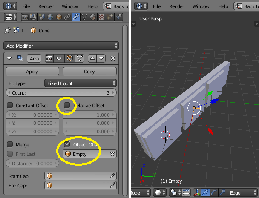Open the Object Data tab (triangle mesh icon)
This screenshot has width=259, height=198.
tap(84, 17)
